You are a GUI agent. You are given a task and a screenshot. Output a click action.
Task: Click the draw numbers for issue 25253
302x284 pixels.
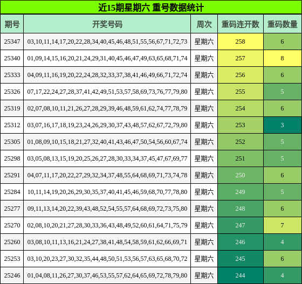[107, 259]
